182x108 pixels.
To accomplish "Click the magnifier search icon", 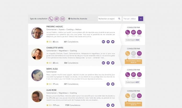I will [119, 19].
